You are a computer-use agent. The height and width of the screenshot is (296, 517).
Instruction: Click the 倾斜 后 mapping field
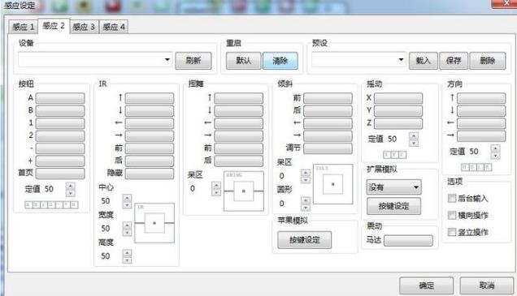click(328, 110)
